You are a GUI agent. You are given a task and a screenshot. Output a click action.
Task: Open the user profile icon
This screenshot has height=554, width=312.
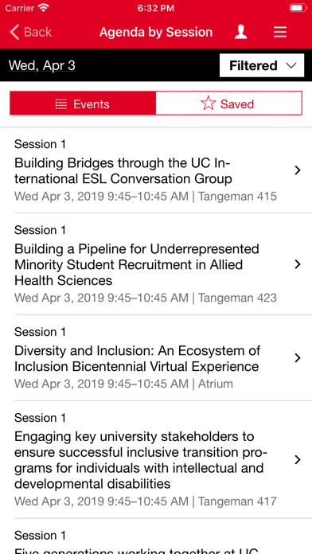240,32
